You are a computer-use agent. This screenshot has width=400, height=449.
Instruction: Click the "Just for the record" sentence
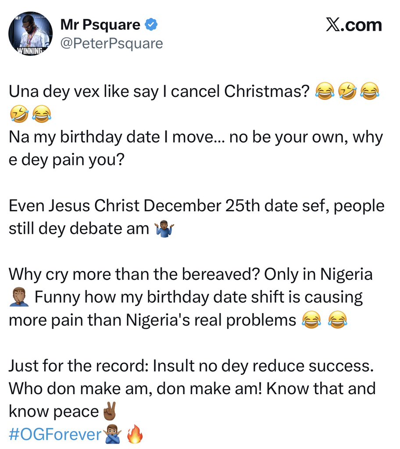point(191,366)
